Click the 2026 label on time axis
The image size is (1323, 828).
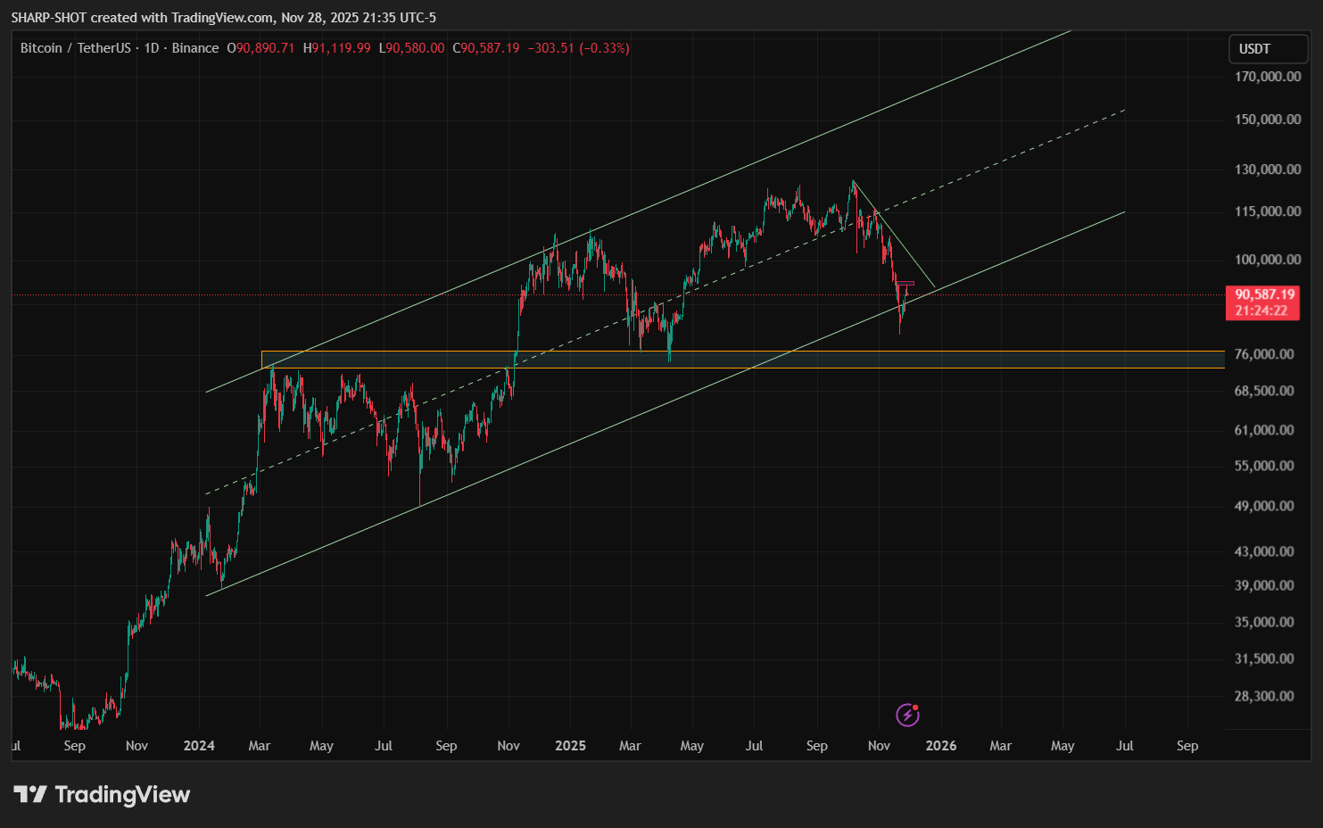tap(941, 746)
